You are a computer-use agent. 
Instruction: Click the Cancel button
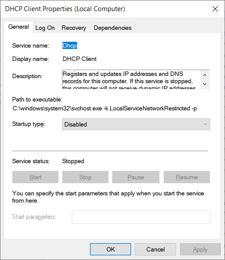(155, 249)
